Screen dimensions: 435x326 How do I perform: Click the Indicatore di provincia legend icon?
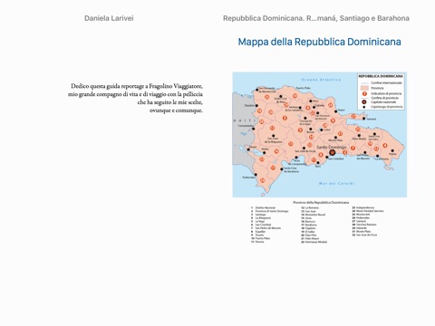(x=364, y=93)
